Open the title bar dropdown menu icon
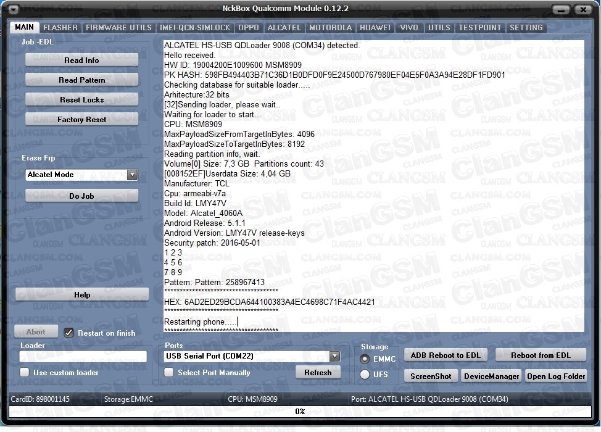Screen dimensions: 601x432 click(x=13, y=9)
